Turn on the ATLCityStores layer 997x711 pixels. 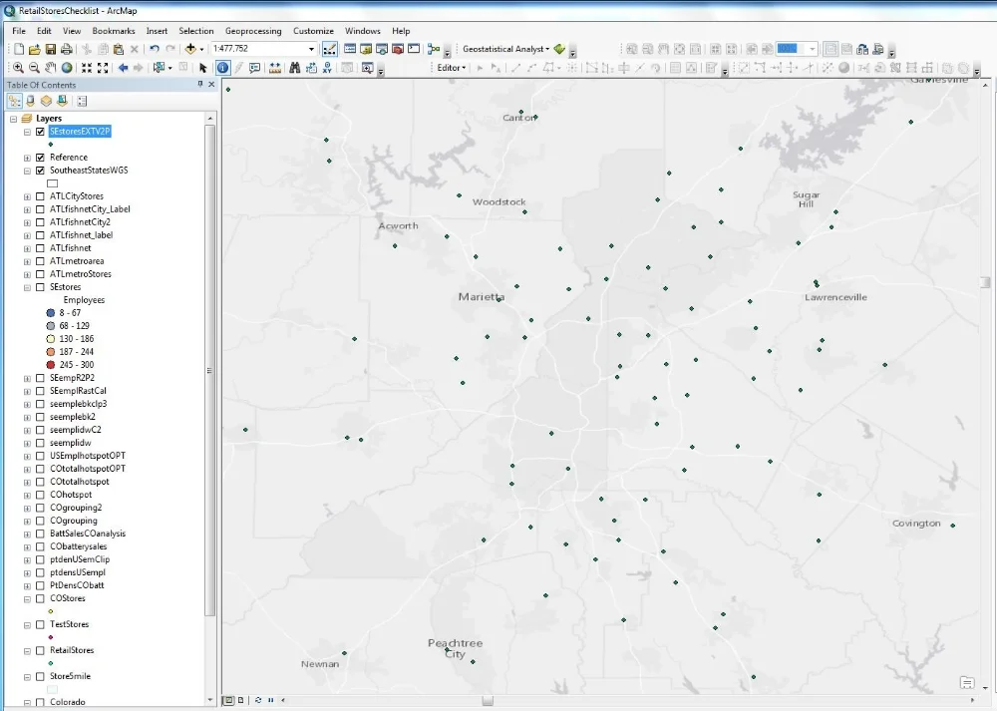click(40, 196)
